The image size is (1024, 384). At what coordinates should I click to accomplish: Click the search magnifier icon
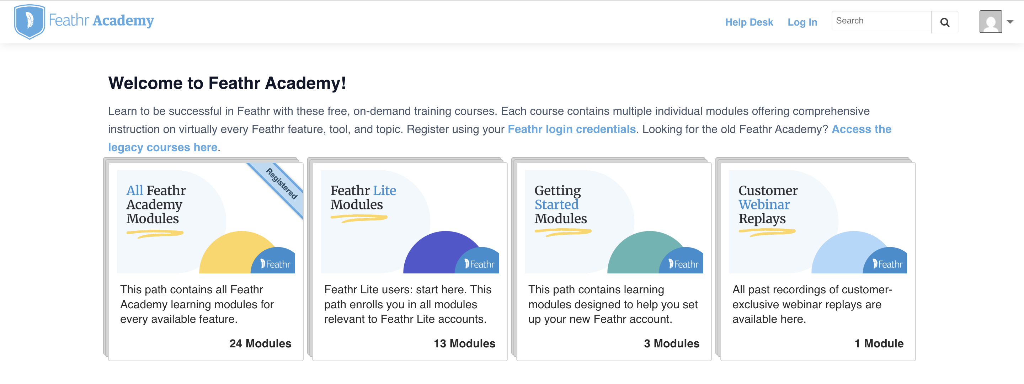pos(944,22)
